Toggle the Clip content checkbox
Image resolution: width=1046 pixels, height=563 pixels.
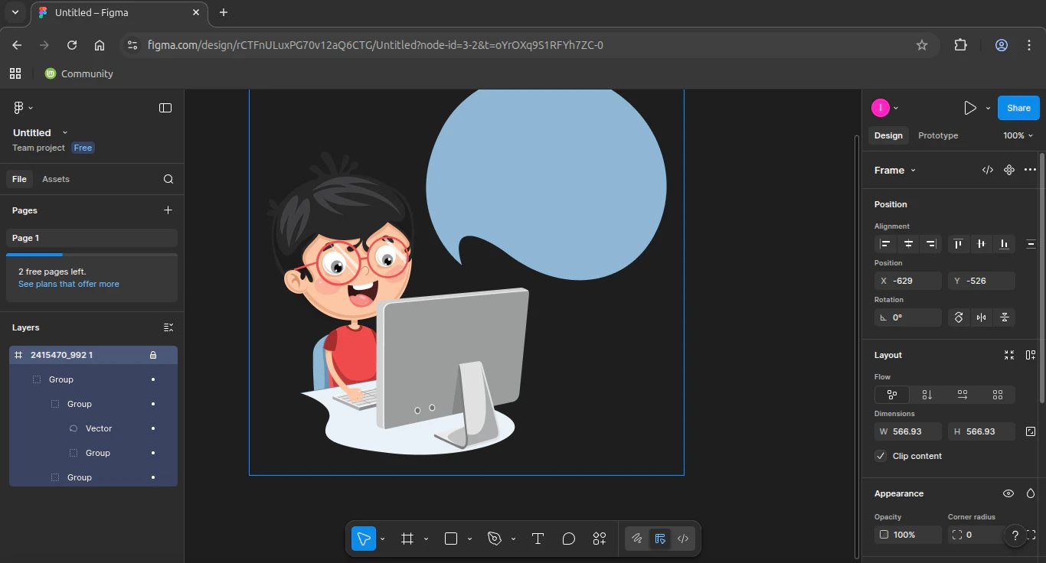pyautogui.click(x=881, y=456)
